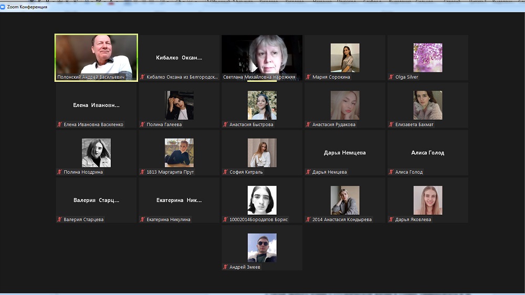Click the Zoom logo in the title bar
The height and width of the screenshot is (295, 525).
pos(4,7)
